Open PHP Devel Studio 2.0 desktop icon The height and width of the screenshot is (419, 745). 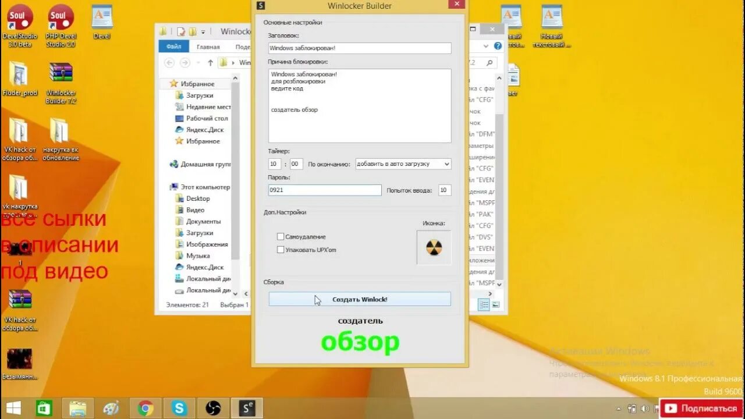pos(61,26)
